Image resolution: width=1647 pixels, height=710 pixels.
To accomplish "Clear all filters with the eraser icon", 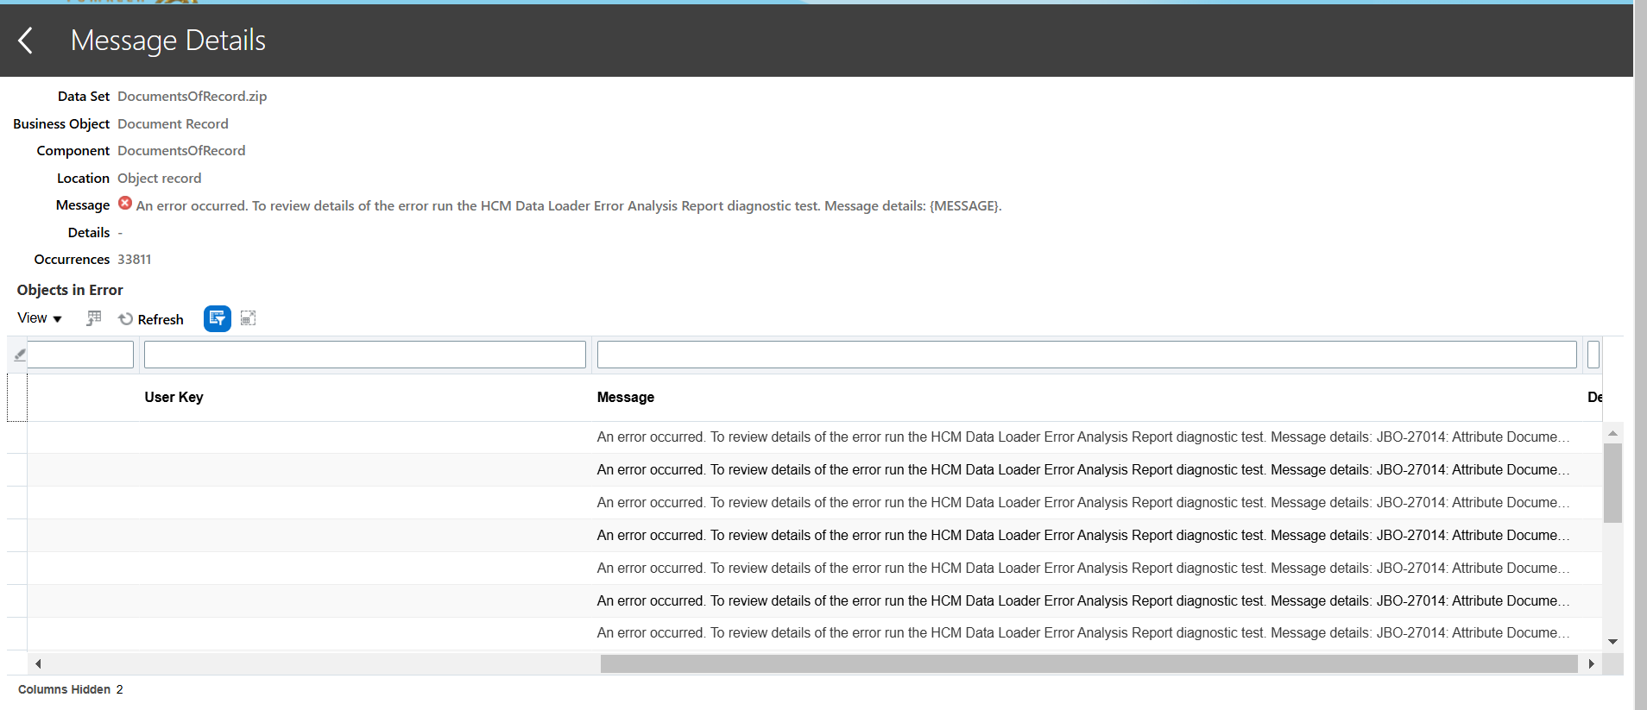I will pyautogui.click(x=20, y=355).
